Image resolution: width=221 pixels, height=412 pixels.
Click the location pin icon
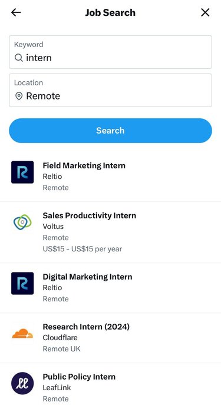pyautogui.click(x=19, y=96)
